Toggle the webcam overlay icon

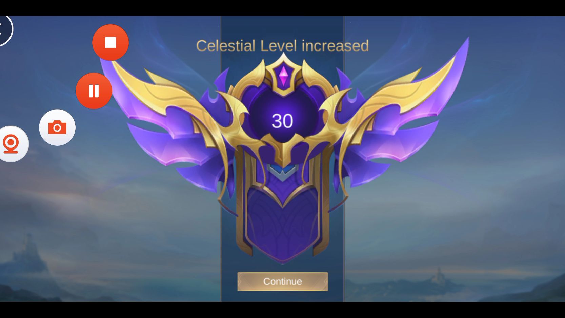click(x=11, y=144)
